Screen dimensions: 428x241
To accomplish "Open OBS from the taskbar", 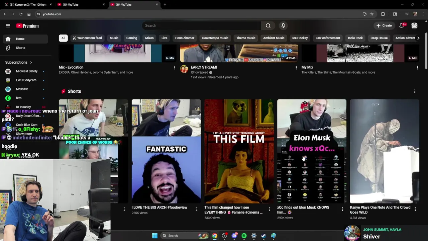I will [224, 236].
